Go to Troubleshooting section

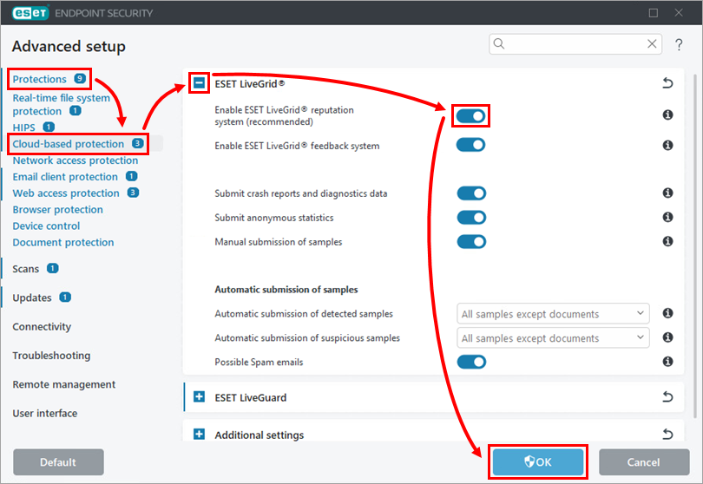(x=51, y=356)
